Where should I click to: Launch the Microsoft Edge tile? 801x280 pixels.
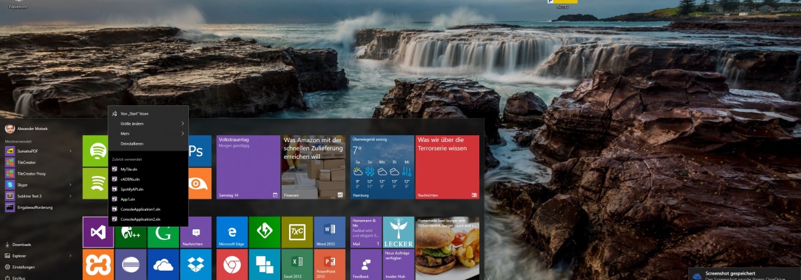click(232, 232)
